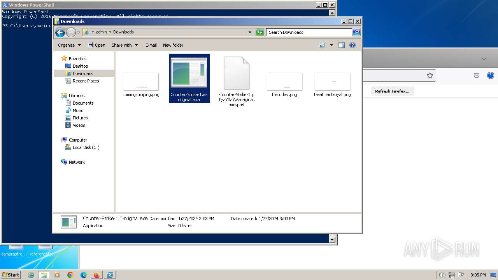The height and width of the screenshot is (280, 498).
Task: Click the Change your view icon
Action: 322,45
